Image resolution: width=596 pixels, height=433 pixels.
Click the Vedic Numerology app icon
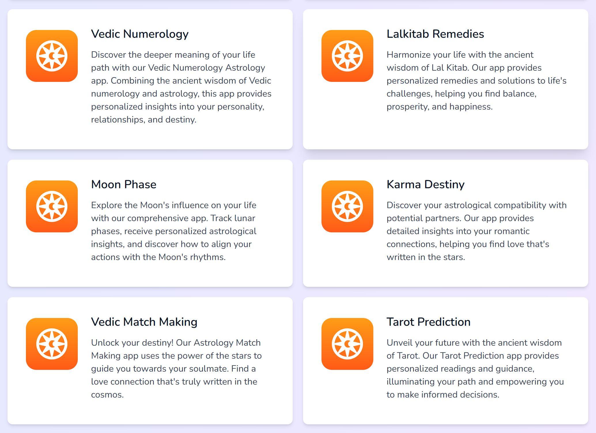52,56
